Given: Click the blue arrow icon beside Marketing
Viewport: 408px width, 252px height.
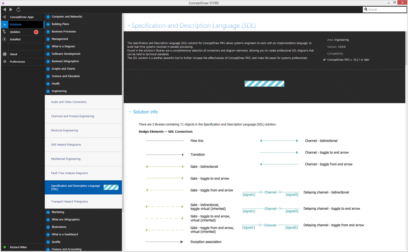Looking at the screenshot, I should point(48,212).
